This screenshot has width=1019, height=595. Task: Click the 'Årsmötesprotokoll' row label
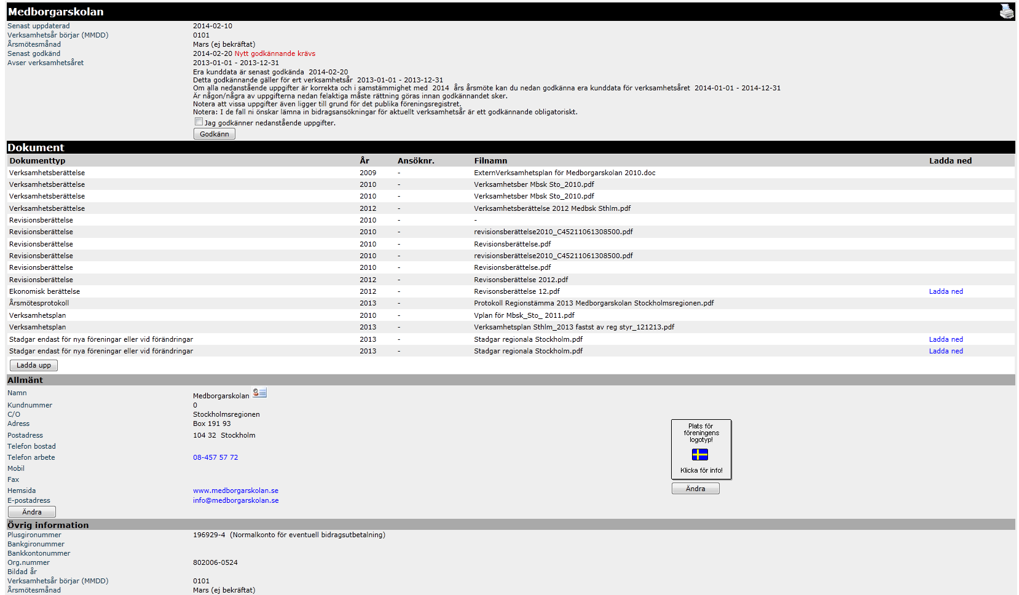pyautogui.click(x=39, y=303)
